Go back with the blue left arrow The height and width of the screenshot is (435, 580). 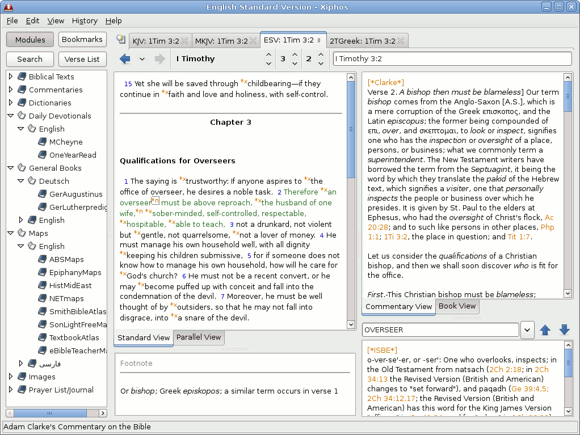[x=125, y=59]
